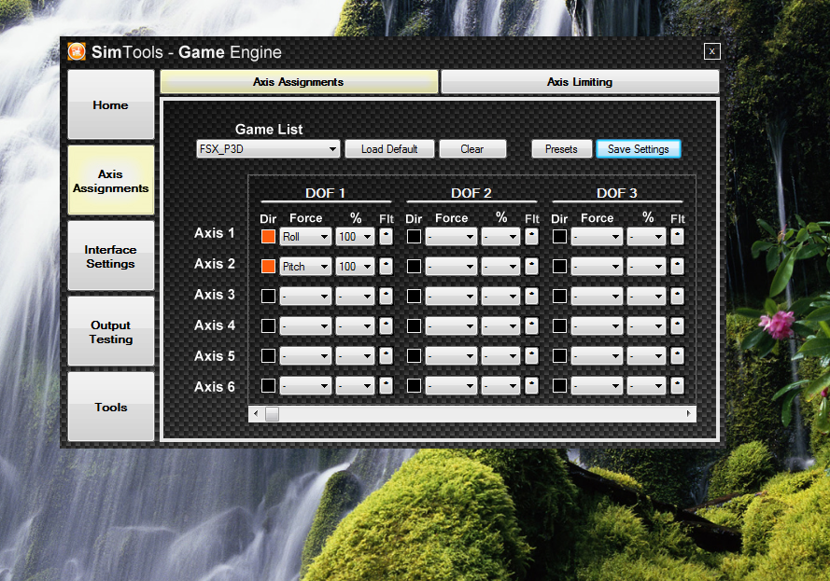830x581 pixels.
Task: Open Flt filter for Axis 1 DOF 3
Action: (678, 236)
